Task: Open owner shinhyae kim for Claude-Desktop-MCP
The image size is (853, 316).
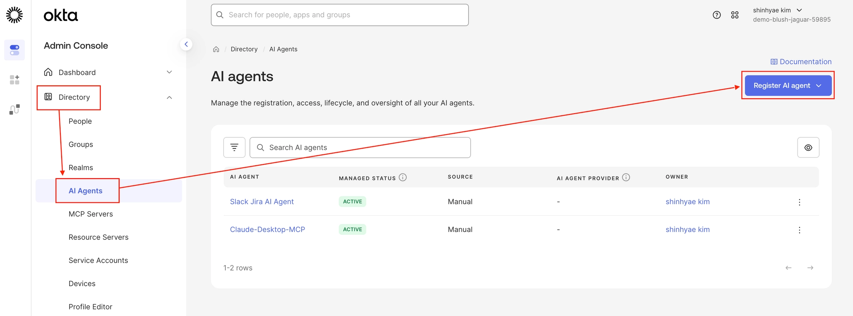Action: (x=688, y=229)
